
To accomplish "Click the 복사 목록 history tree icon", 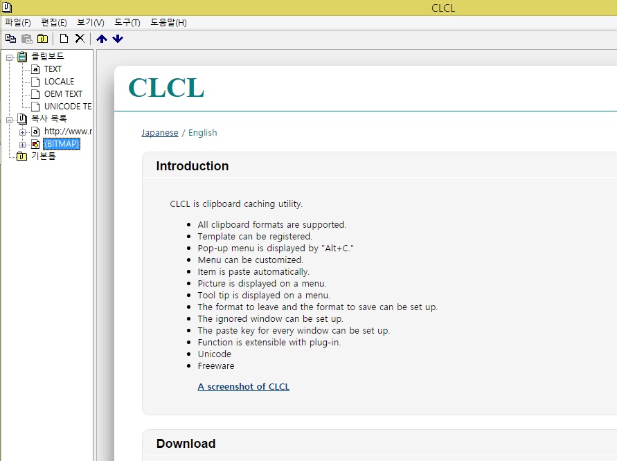I will click(x=22, y=119).
